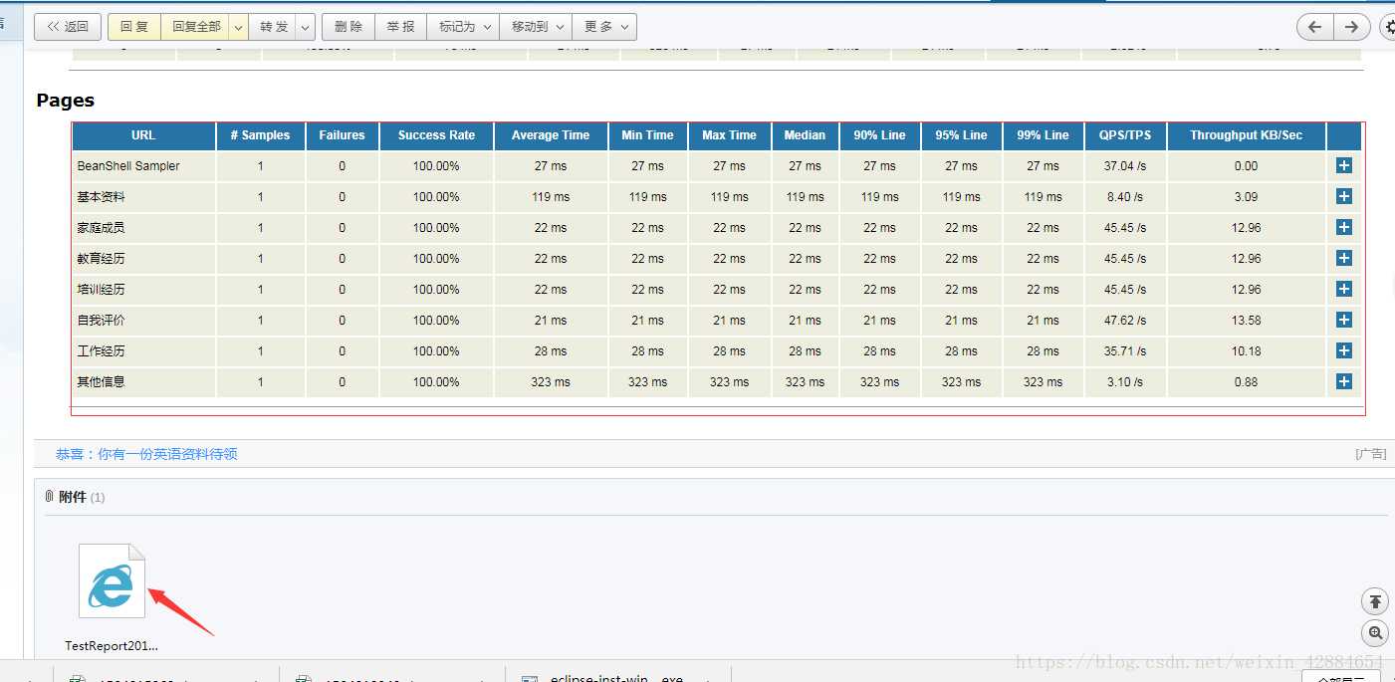Screen dimensions: 1395x682
Task: Open the 标记为 dropdown
Action: pos(463,27)
